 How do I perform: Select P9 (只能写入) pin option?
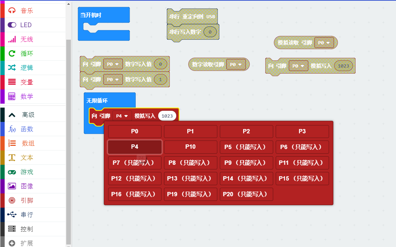246,163
